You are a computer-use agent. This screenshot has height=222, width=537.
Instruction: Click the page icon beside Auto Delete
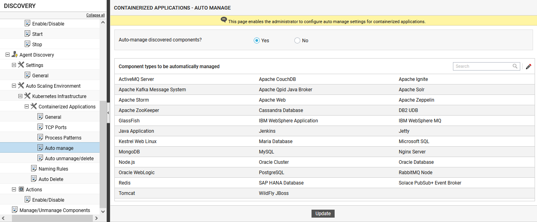pos(34,179)
